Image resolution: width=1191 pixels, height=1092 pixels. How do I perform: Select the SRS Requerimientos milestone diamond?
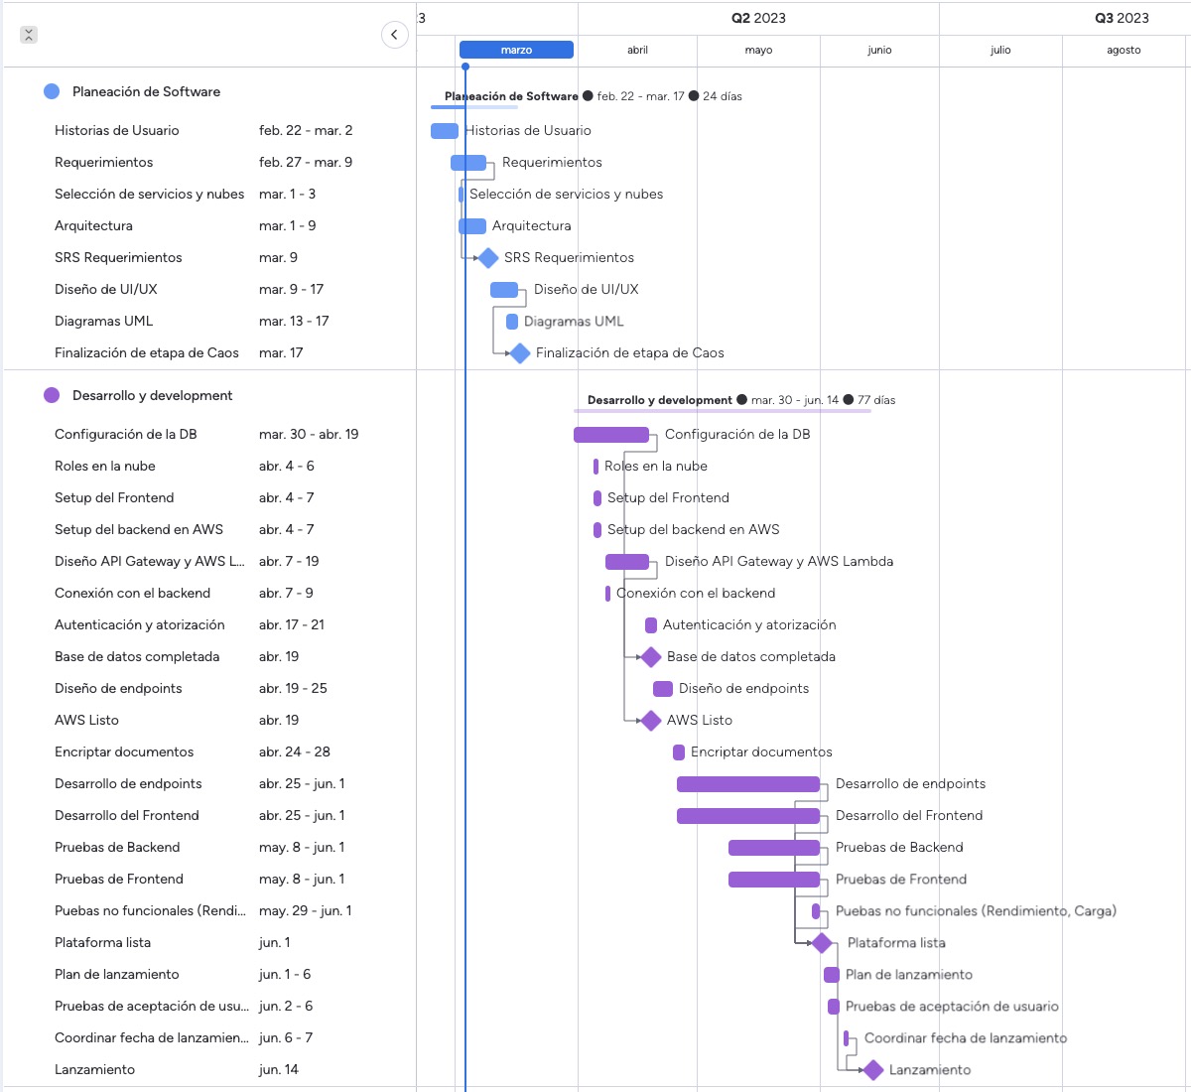point(487,257)
